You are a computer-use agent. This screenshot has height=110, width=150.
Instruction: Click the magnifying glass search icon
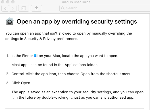tap(63, 8)
